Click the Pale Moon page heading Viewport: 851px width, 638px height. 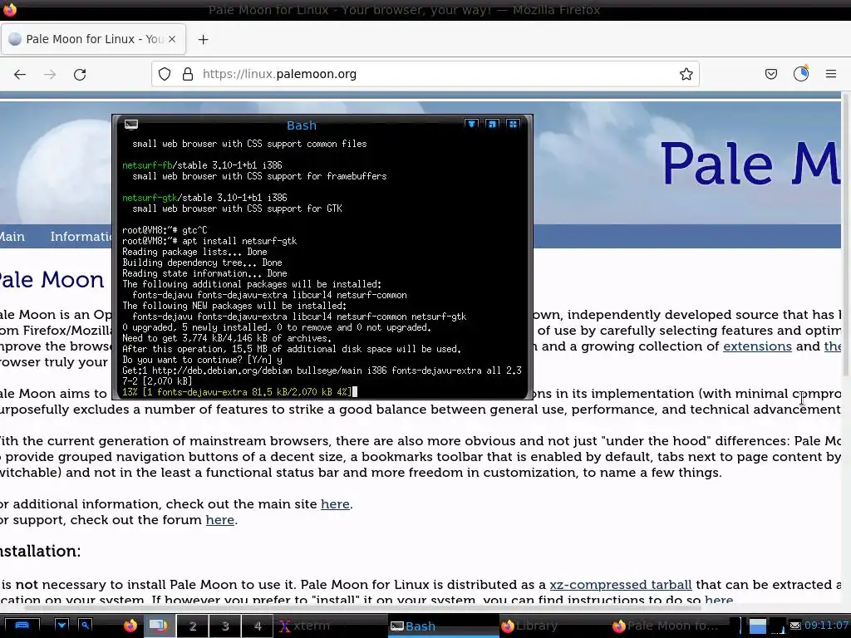pos(52,280)
